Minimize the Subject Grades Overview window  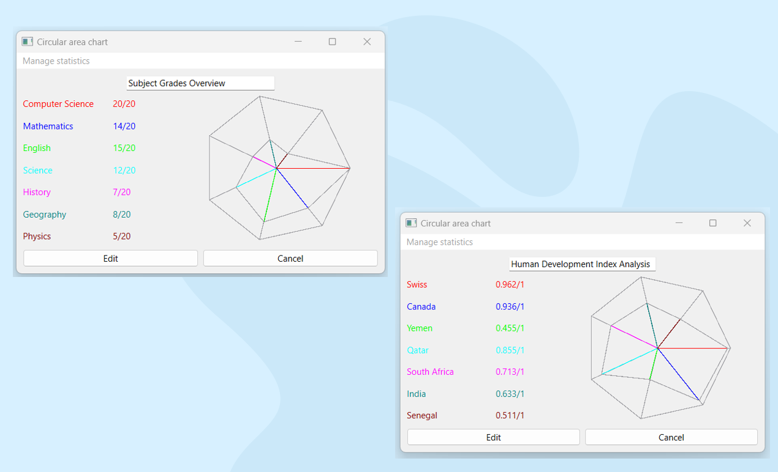point(298,42)
